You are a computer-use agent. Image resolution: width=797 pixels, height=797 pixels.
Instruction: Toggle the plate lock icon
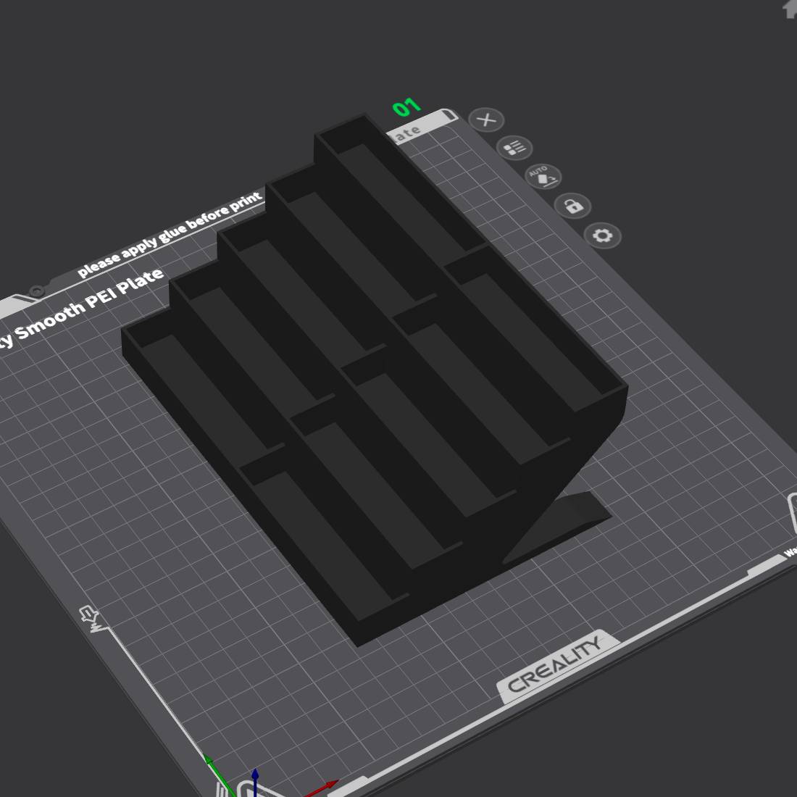tap(573, 206)
